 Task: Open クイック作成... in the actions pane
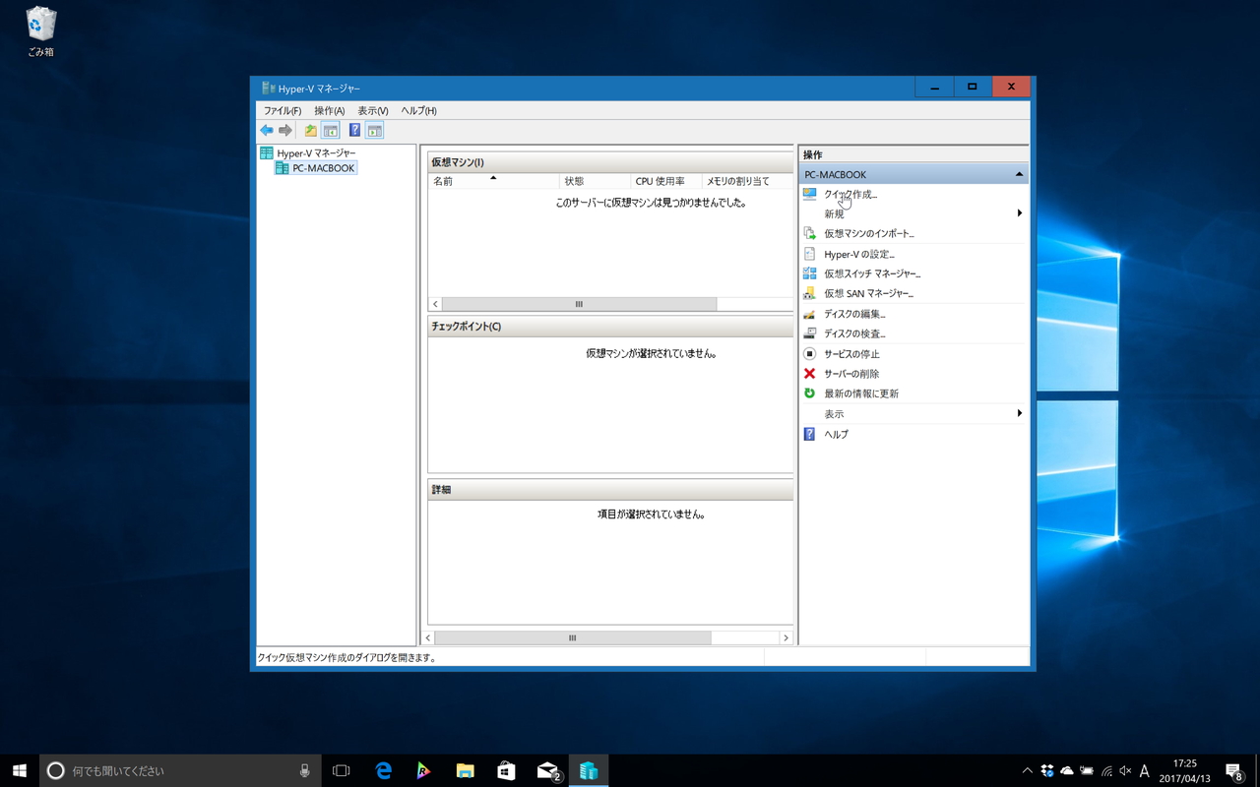click(x=850, y=194)
